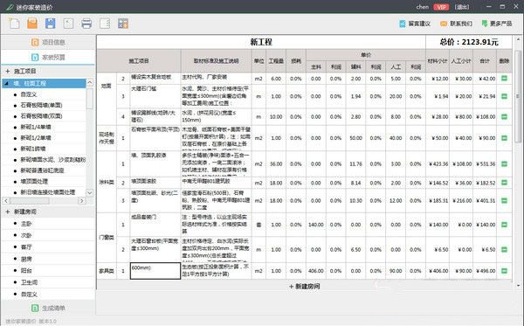Open the 生成清单 tab
524x326 pixels.
(48, 308)
